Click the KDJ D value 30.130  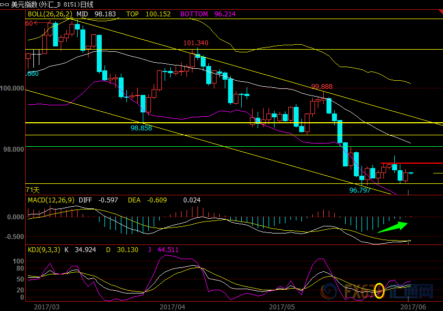[x=127, y=250]
